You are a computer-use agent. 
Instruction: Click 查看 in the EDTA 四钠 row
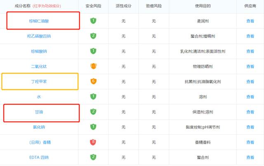[x=250, y=157]
